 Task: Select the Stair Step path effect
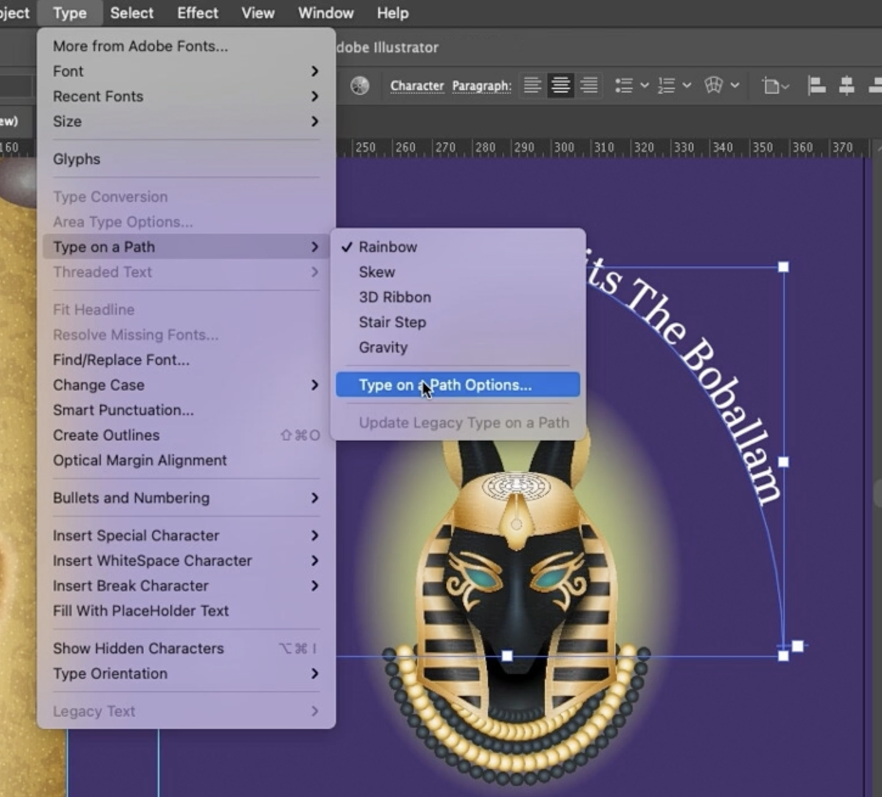click(457, 322)
